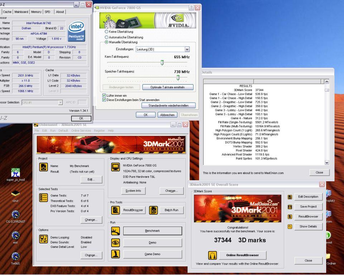Click the Kern-Taktfrequenz slider thumb
This screenshot has height=275, width=344.
162,63
